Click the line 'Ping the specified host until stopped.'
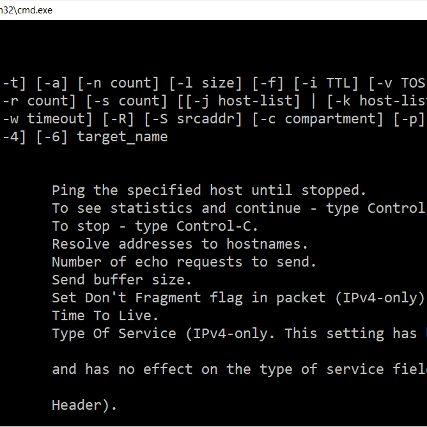The width and height of the screenshot is (427, 427). point(209,190)
